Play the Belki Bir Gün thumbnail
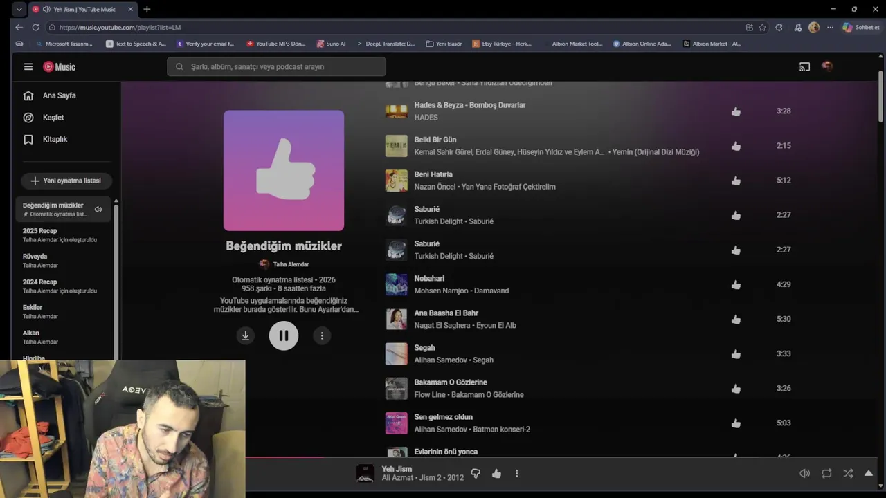 (x=397, y=146)
